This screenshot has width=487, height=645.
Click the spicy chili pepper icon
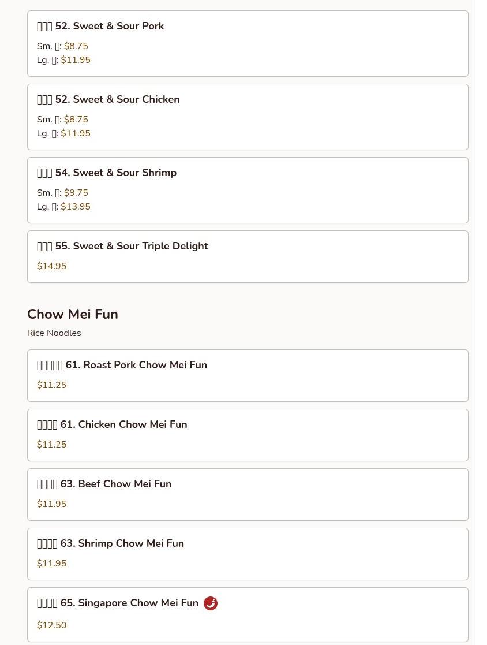211,603
